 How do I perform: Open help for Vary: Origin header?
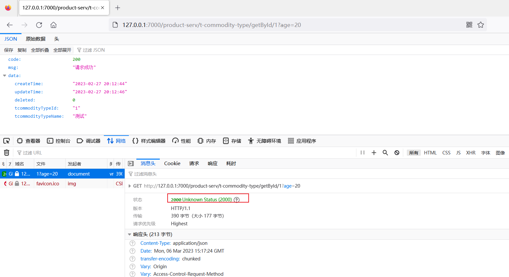point(132,267)
